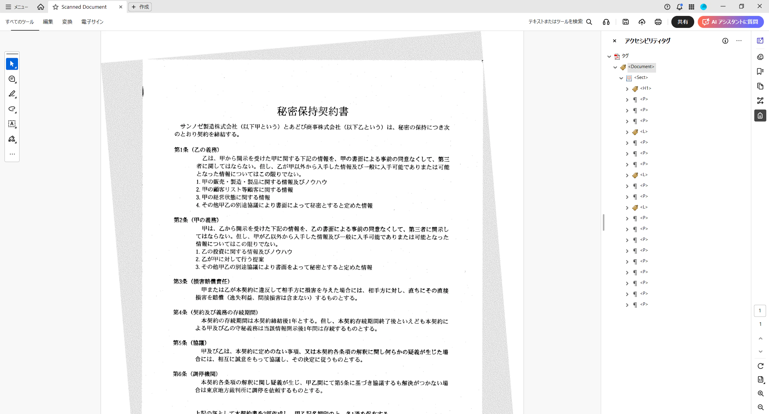Click the 第1条（乙の義務） heading text
769x414 pixels.
coord(197,149)
